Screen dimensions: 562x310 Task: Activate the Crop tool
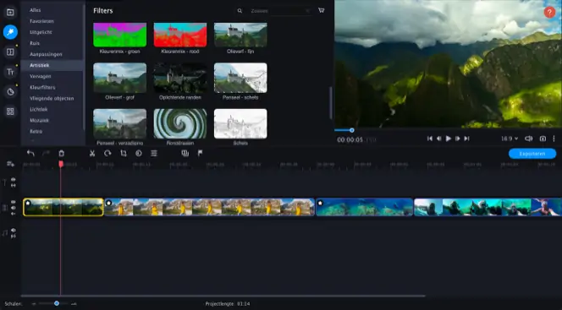click(x=124, y=154)
